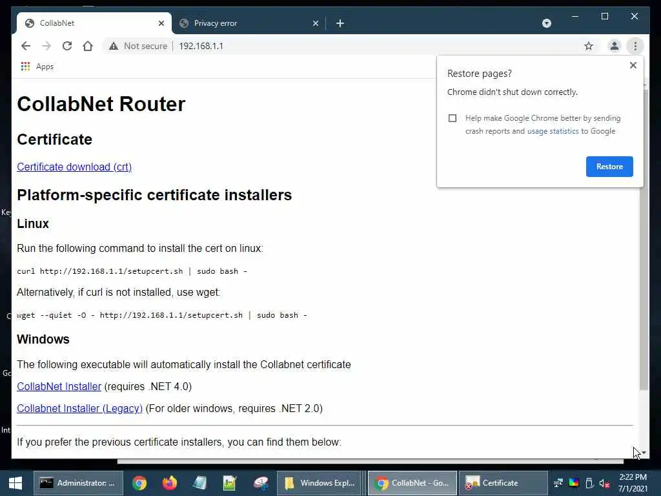Enable sending crash reports checkbox
This screenshot has width=661, height=496.
(453, 118)
